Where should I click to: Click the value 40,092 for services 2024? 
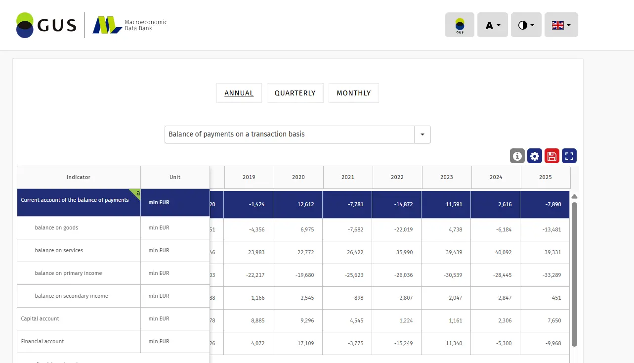pos(503,252)
